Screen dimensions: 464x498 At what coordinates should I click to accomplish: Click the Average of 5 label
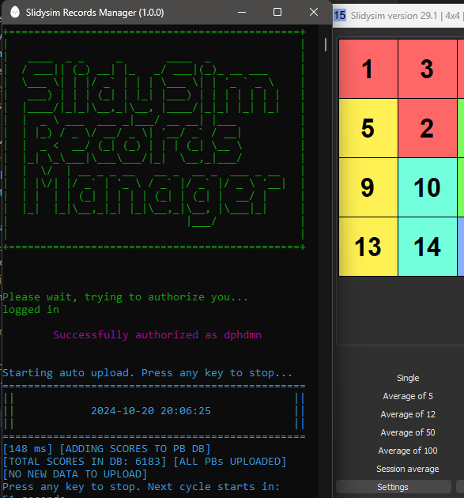click(x=408, y=396)
